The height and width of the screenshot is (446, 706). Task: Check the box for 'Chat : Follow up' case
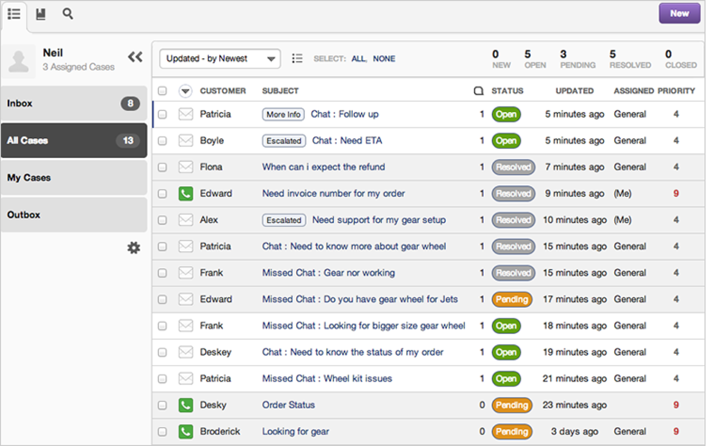(162, 114)
